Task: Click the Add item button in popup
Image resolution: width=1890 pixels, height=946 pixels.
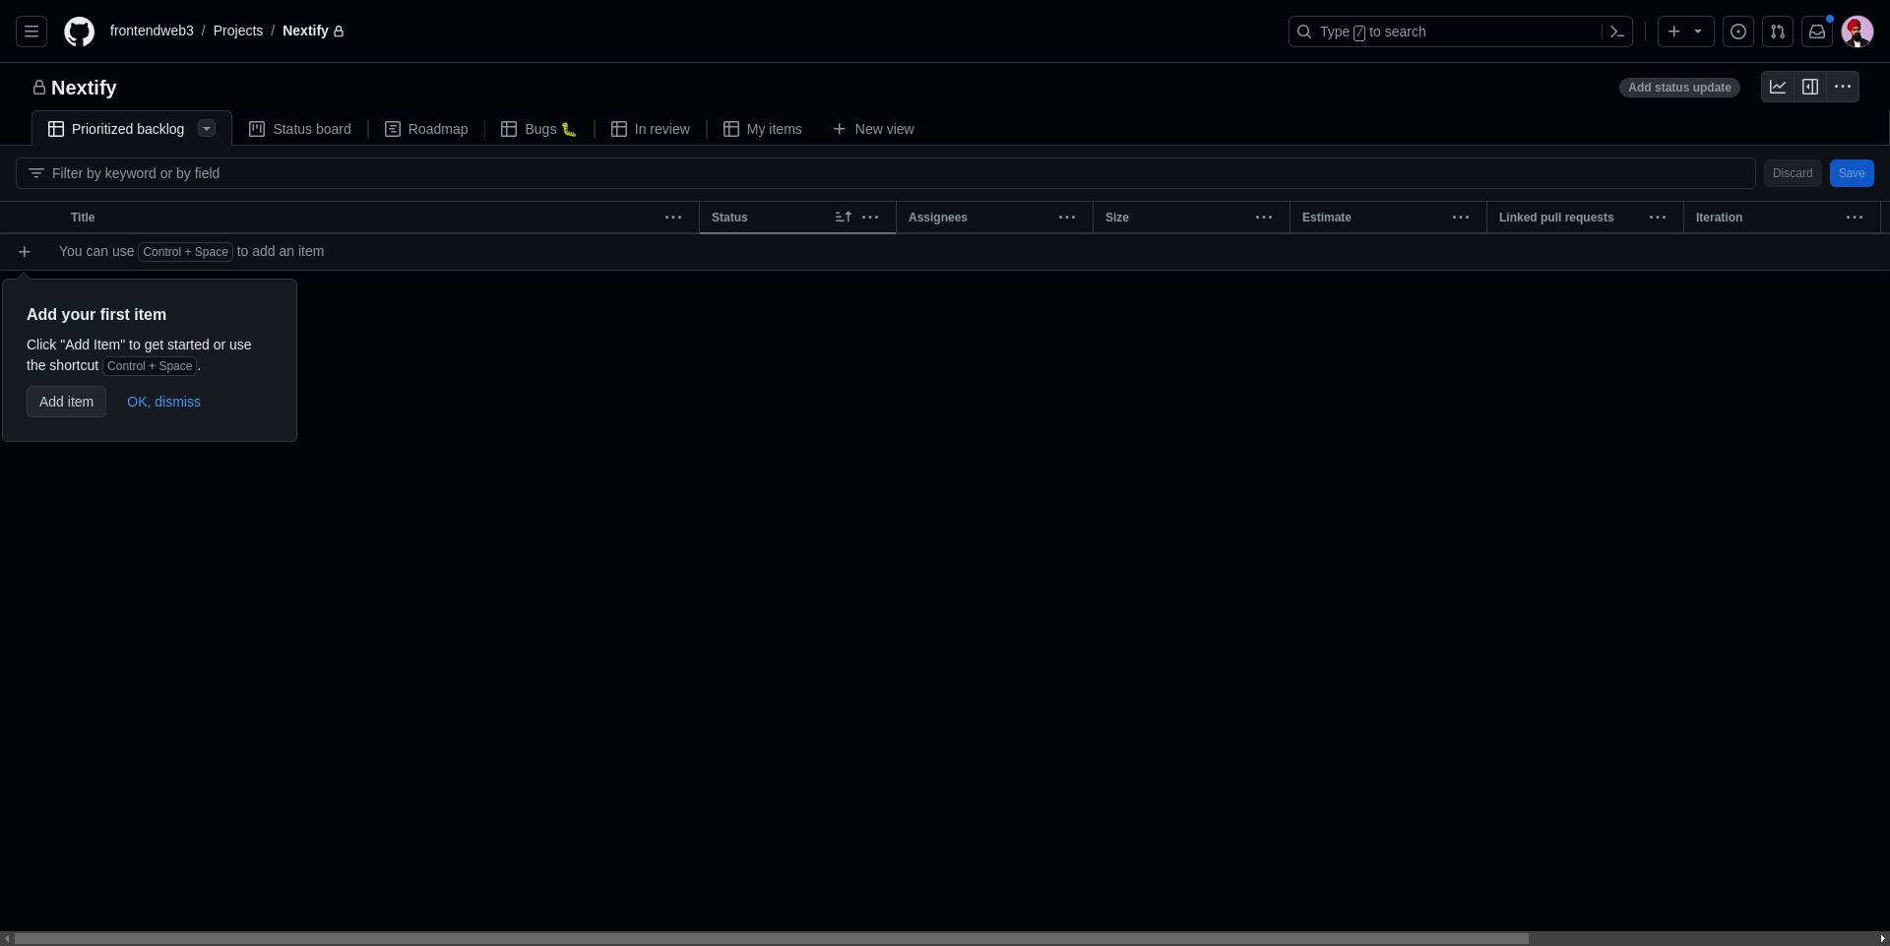Action: point(66,402)
